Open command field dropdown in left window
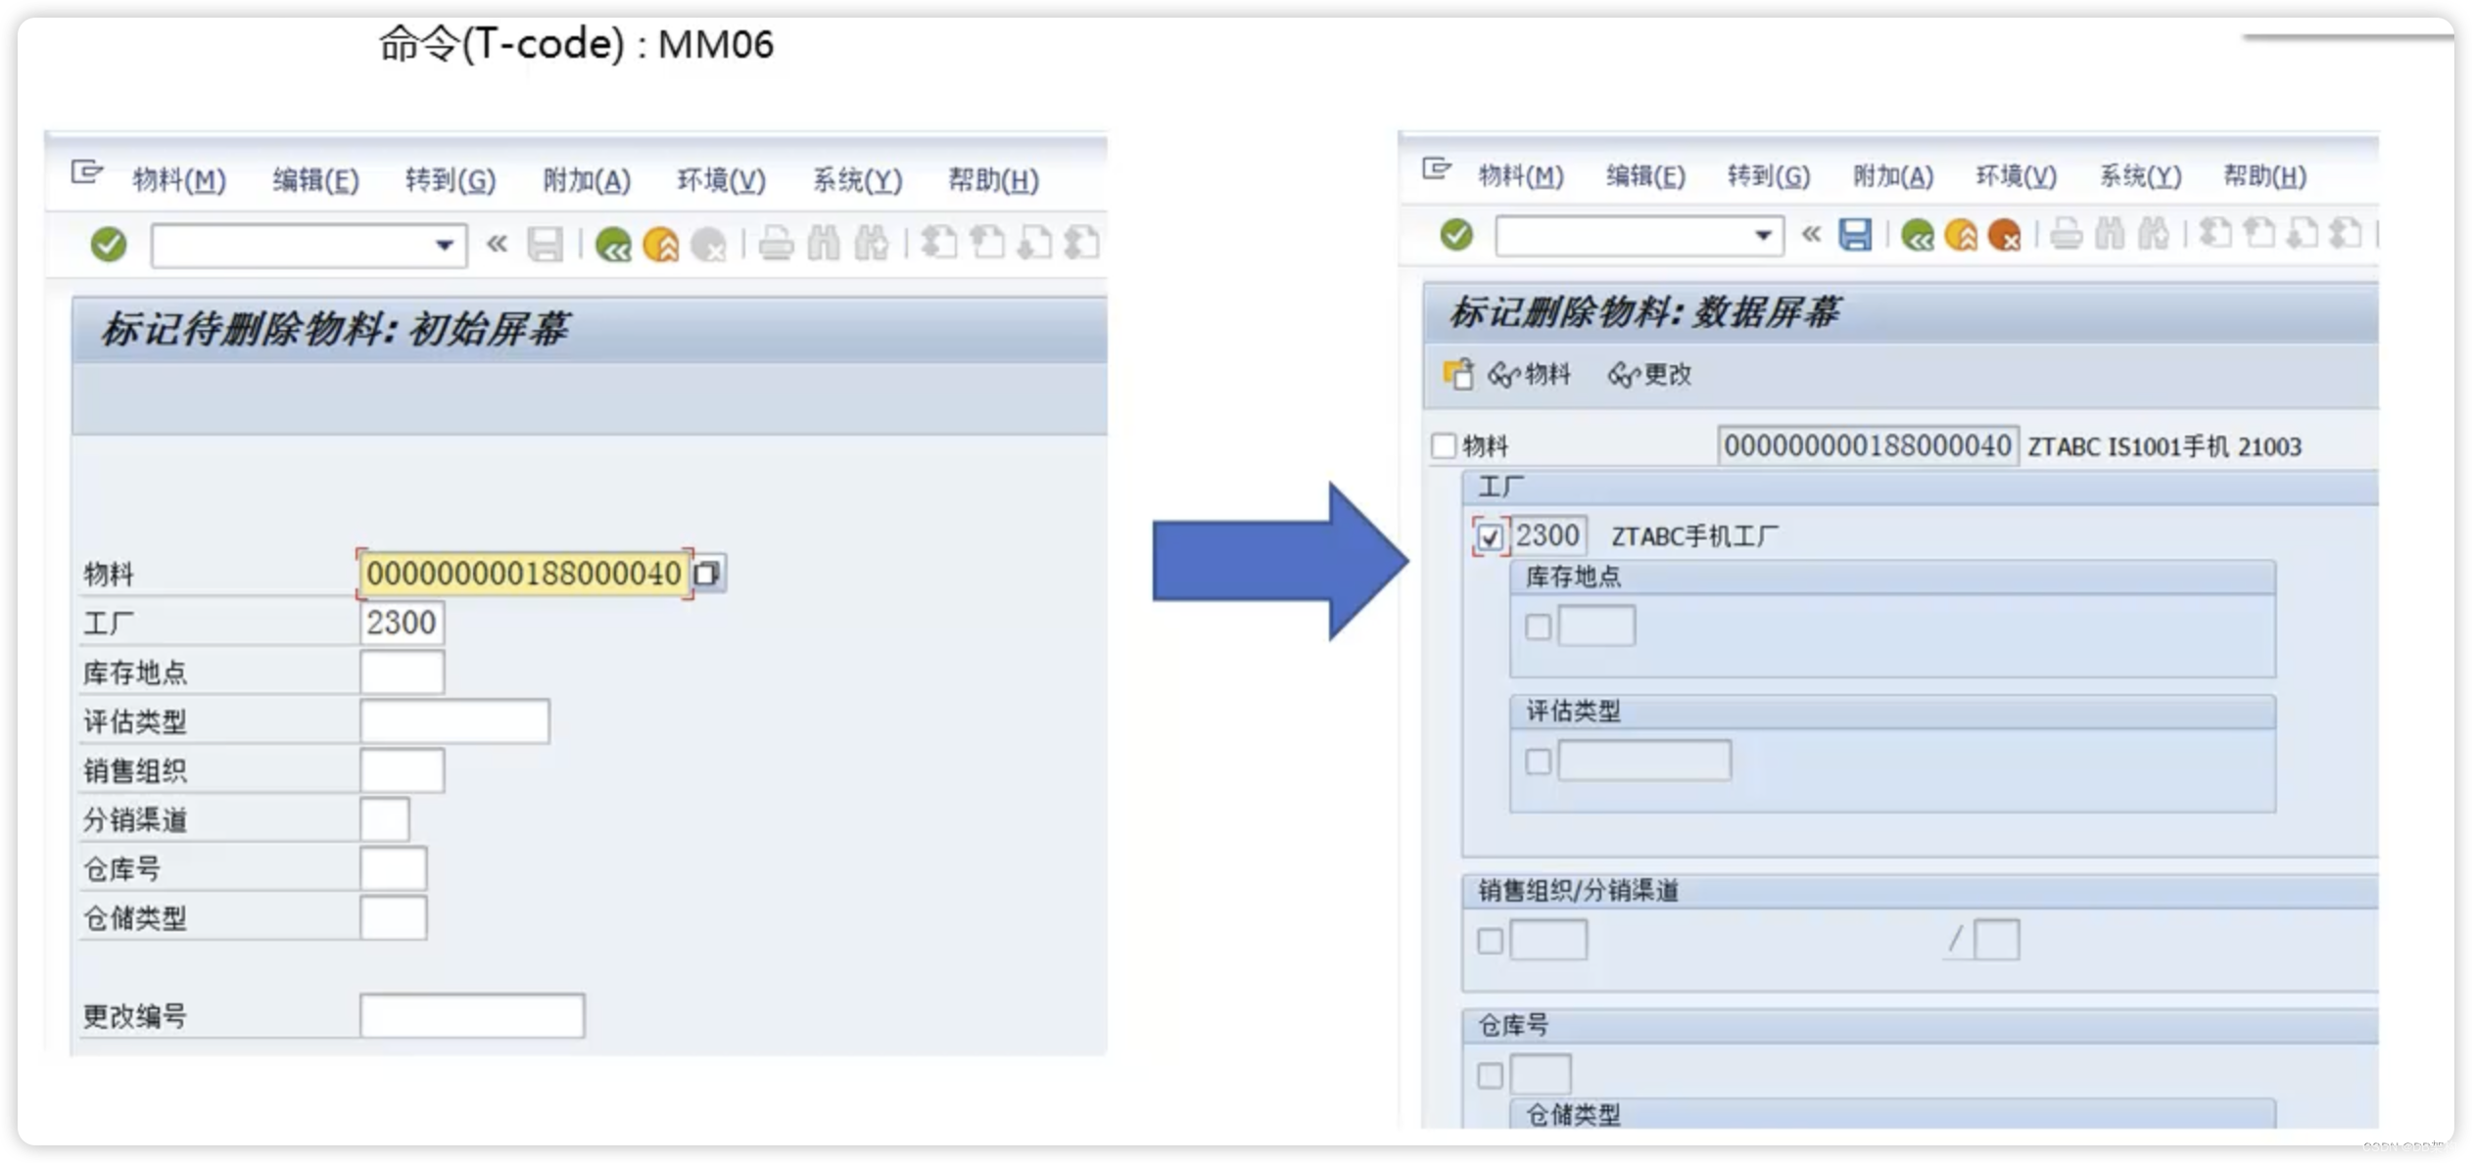This screenshot has width=2472, height=1163. tap(444, 245)
